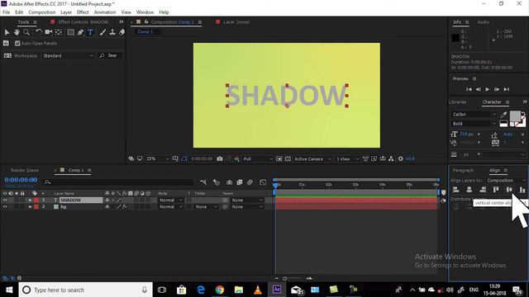Select the Eraser tool
This screenshot has width=529, height=297.
pyautogui.click(x=122, y=32)
